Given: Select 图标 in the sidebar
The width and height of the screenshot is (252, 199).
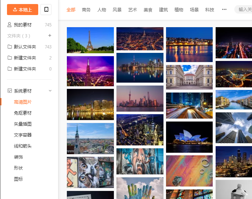Looking at the screenshot, I should click(18, 179).
